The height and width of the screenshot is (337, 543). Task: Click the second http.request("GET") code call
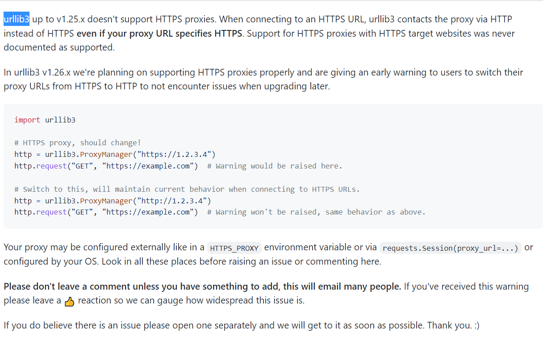point(106,212)
